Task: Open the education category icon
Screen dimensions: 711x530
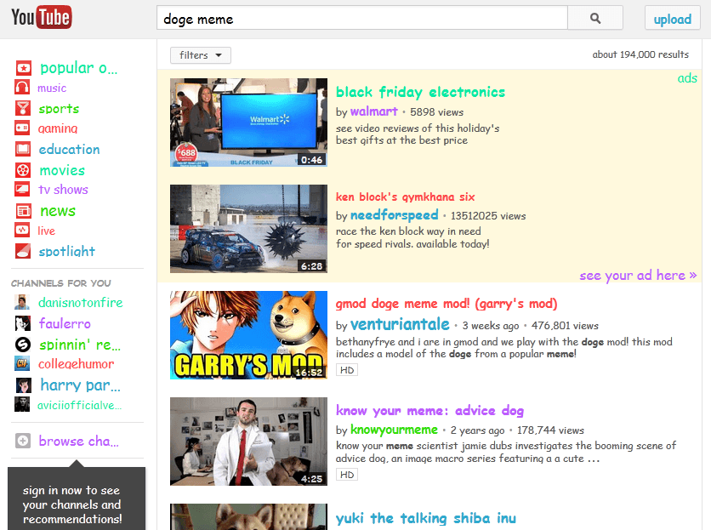Action: (x=22, y=149)
